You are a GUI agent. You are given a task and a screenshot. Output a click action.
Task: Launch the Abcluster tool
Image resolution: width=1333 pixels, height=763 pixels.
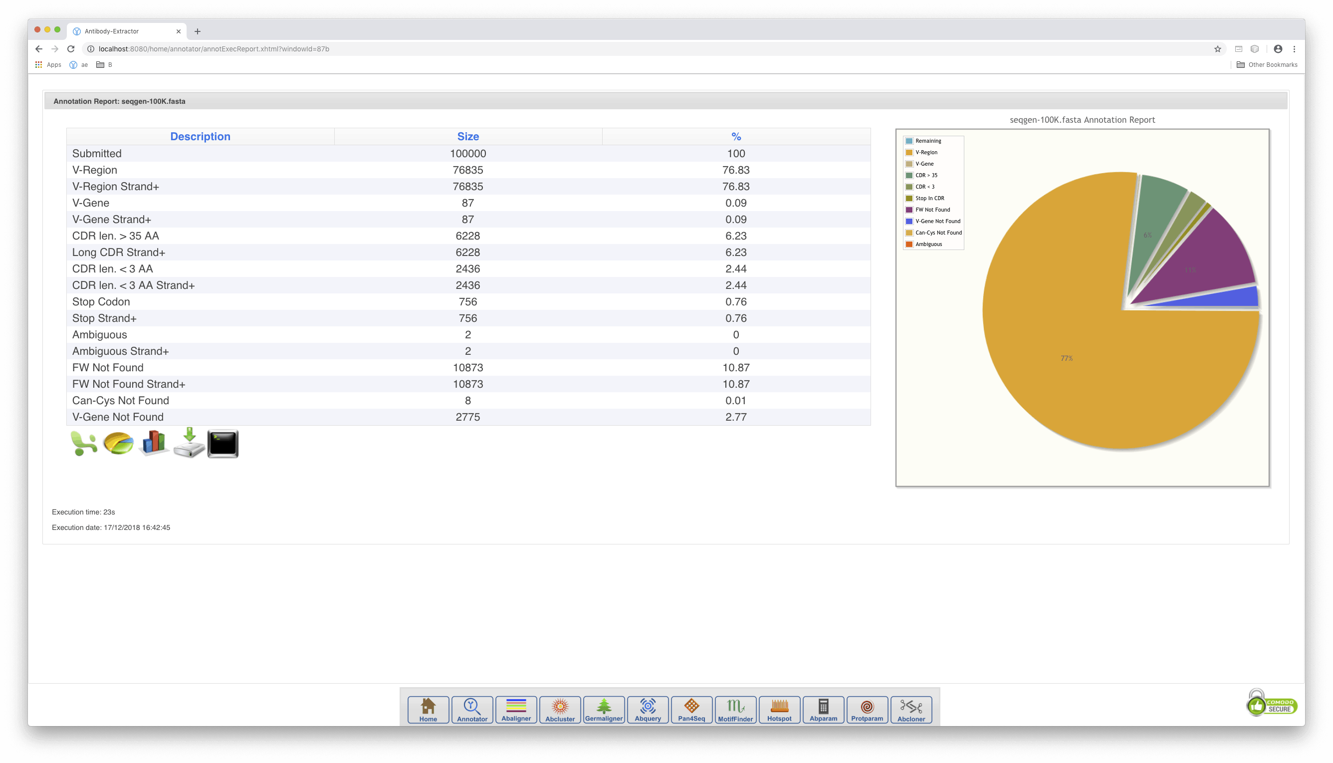tap(560, 710)
